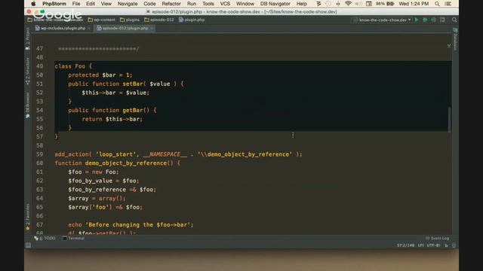Click $foo_by_reference variable on line 63
This screenshot has width=483, height=271.
pos(97,190)
